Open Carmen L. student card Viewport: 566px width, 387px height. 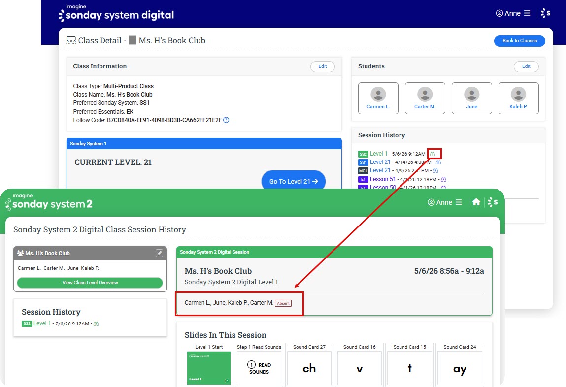pyautogui.click(x=378, y=98)
